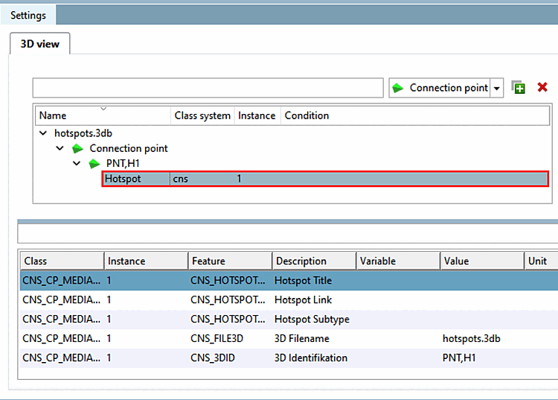Click the CNS_HOTSPOT feature cell in Hotspot Link row
558x400 pixels.
pyautogui.click(x=228, y=300)
